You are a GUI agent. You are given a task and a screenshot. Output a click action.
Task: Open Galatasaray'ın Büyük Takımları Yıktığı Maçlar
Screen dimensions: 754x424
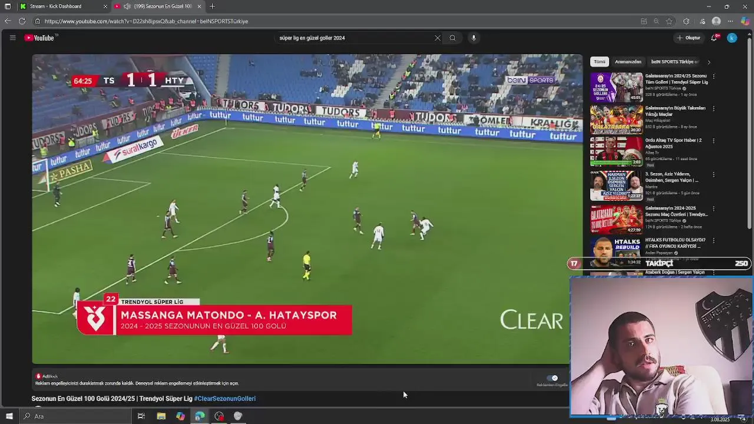(675, 111)
